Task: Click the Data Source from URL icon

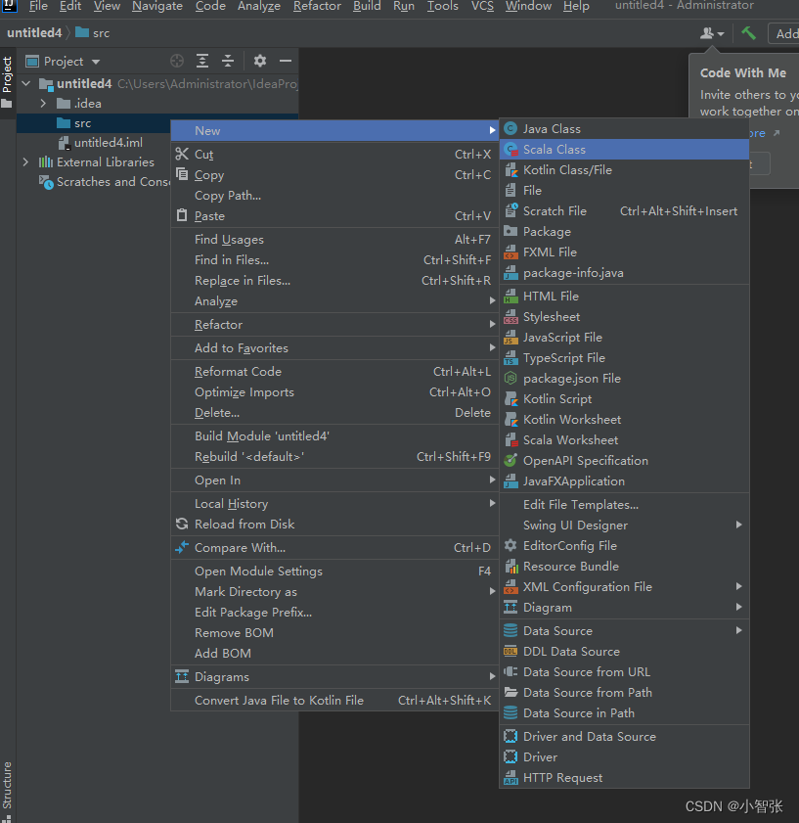Action: (510, 672)
